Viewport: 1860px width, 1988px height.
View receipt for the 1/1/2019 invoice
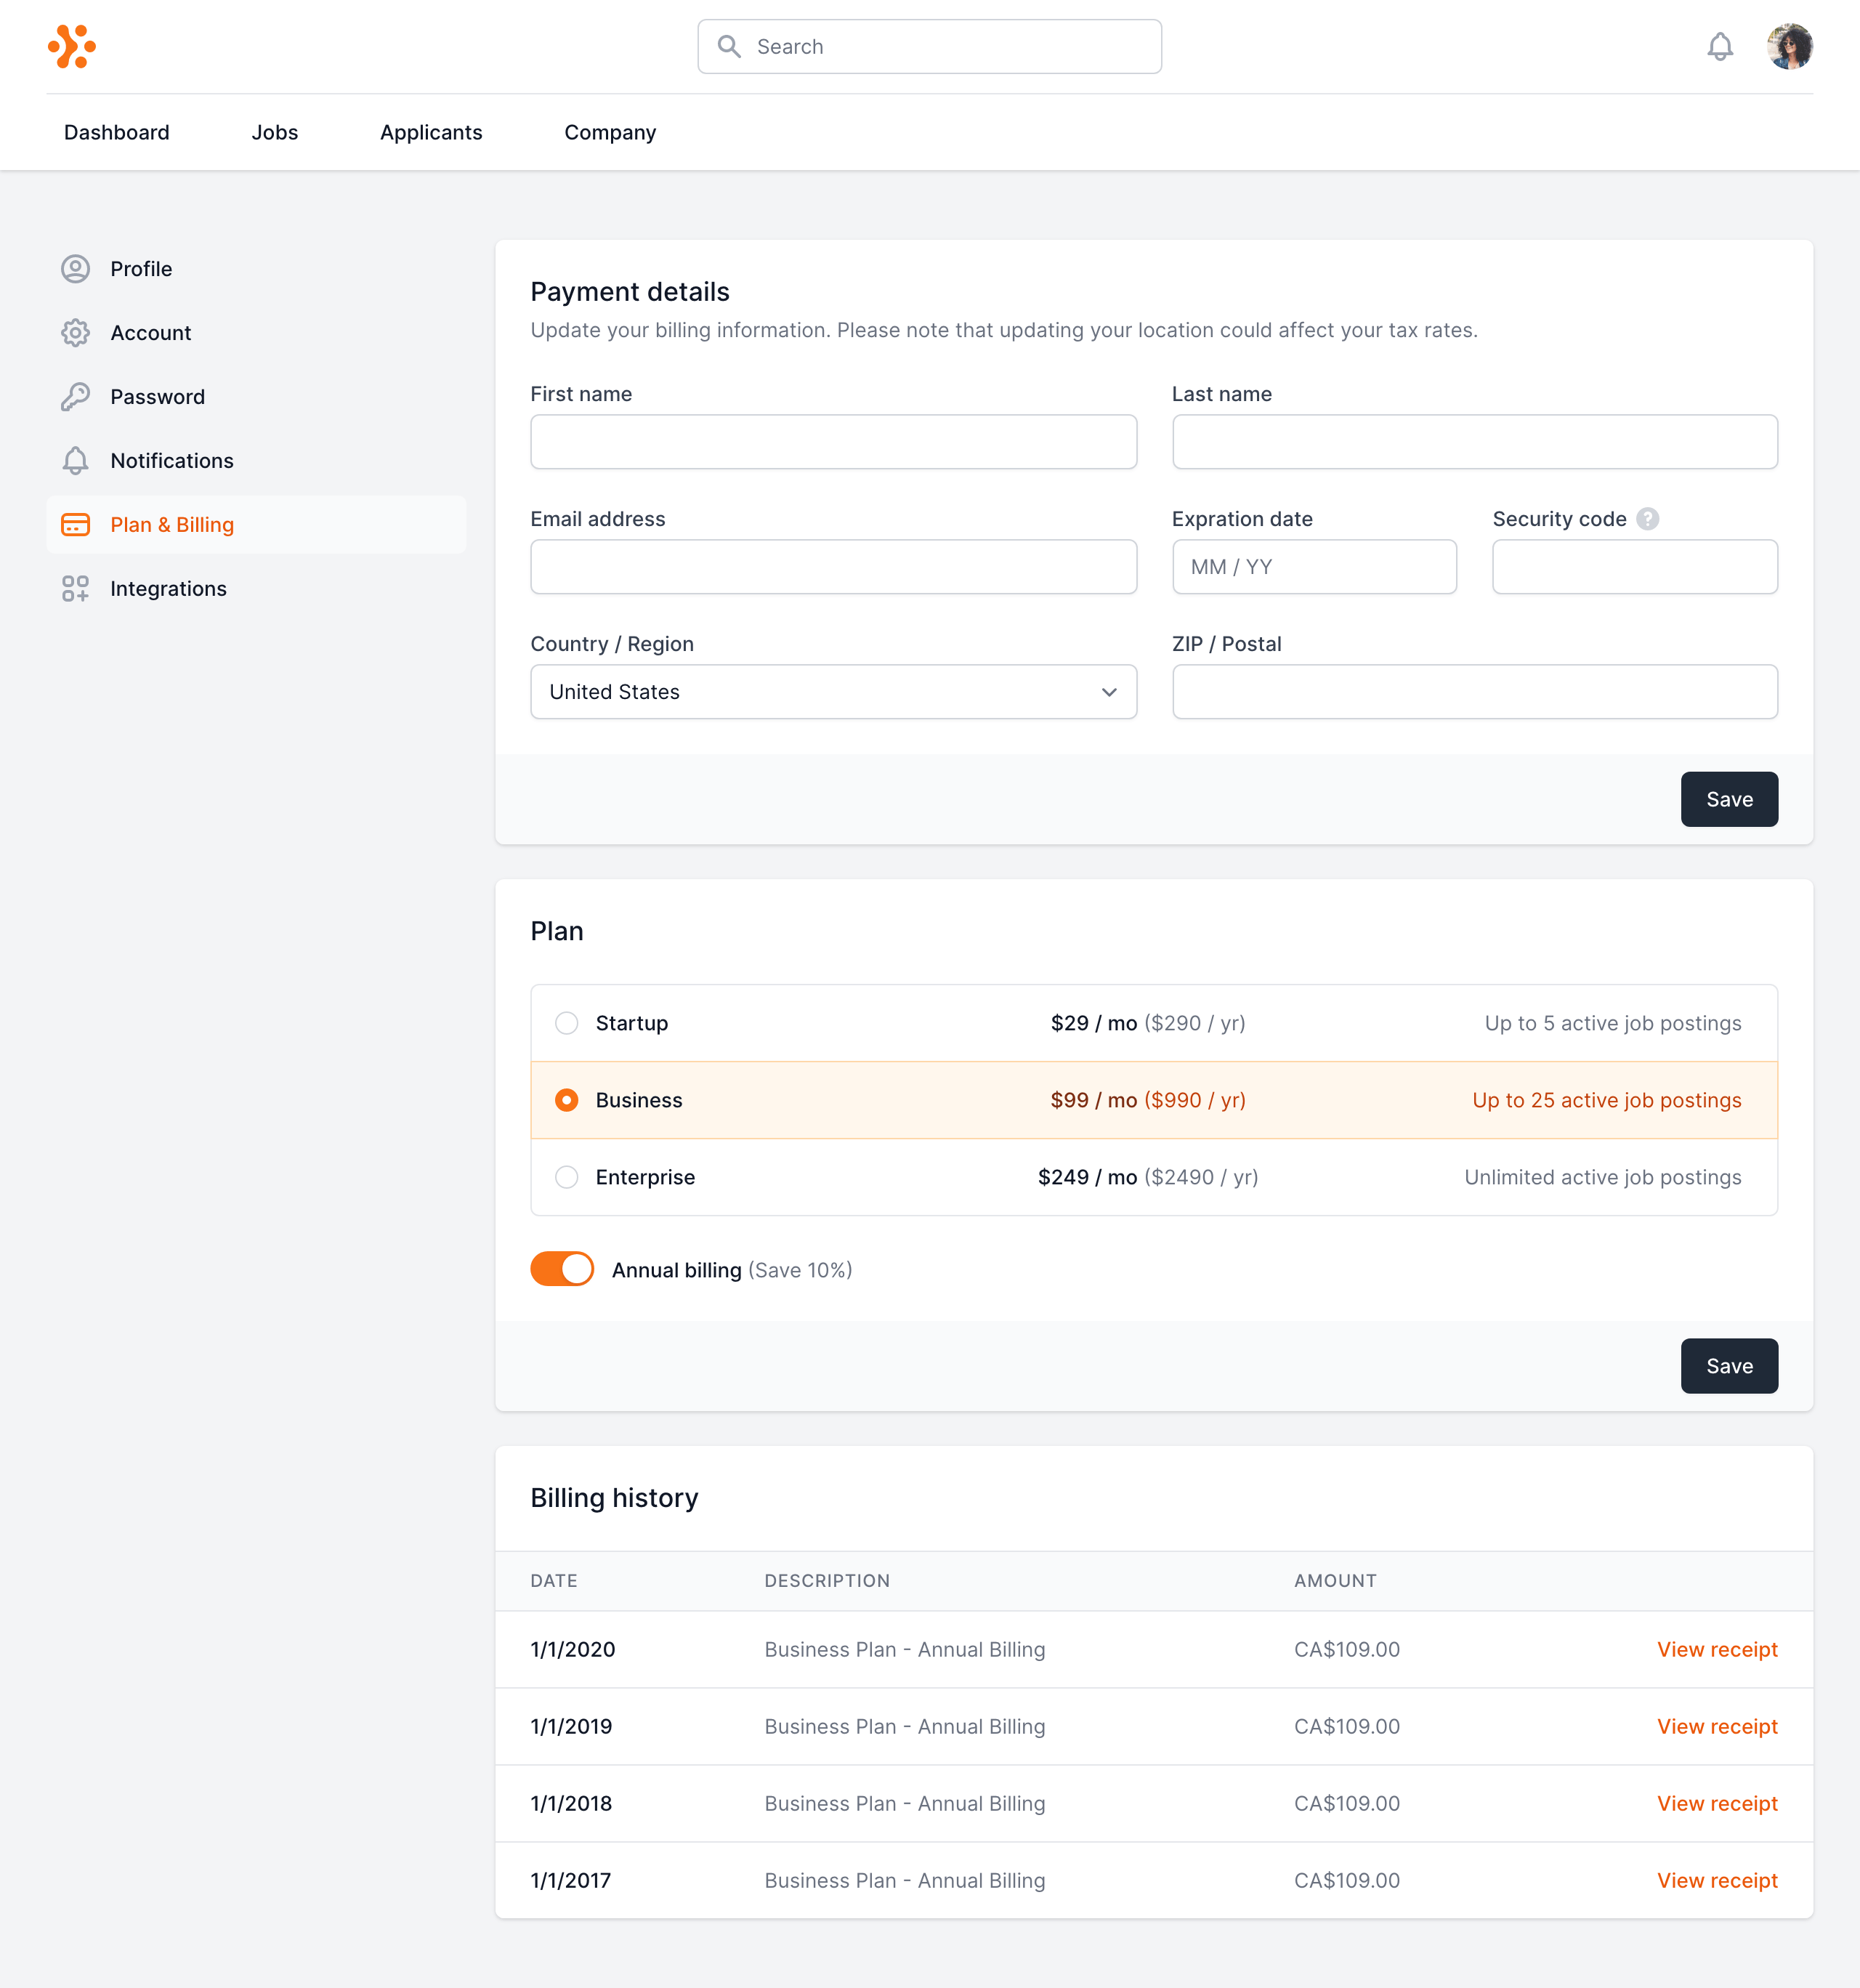pos(1716,1726)
